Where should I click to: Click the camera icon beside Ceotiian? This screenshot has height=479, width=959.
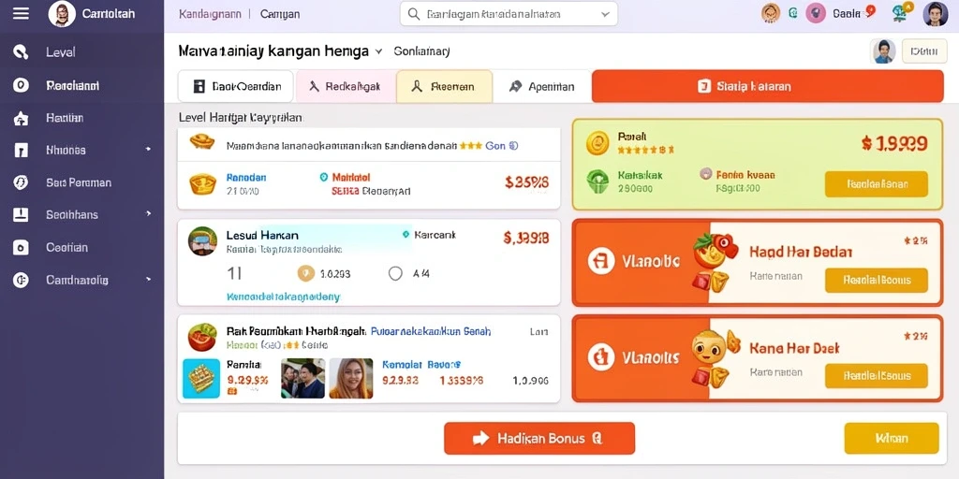coord(21,247)
